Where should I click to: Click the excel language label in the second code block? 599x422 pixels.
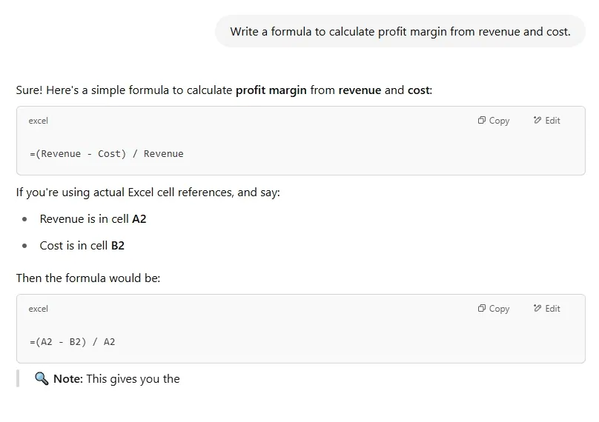[38, 309]
